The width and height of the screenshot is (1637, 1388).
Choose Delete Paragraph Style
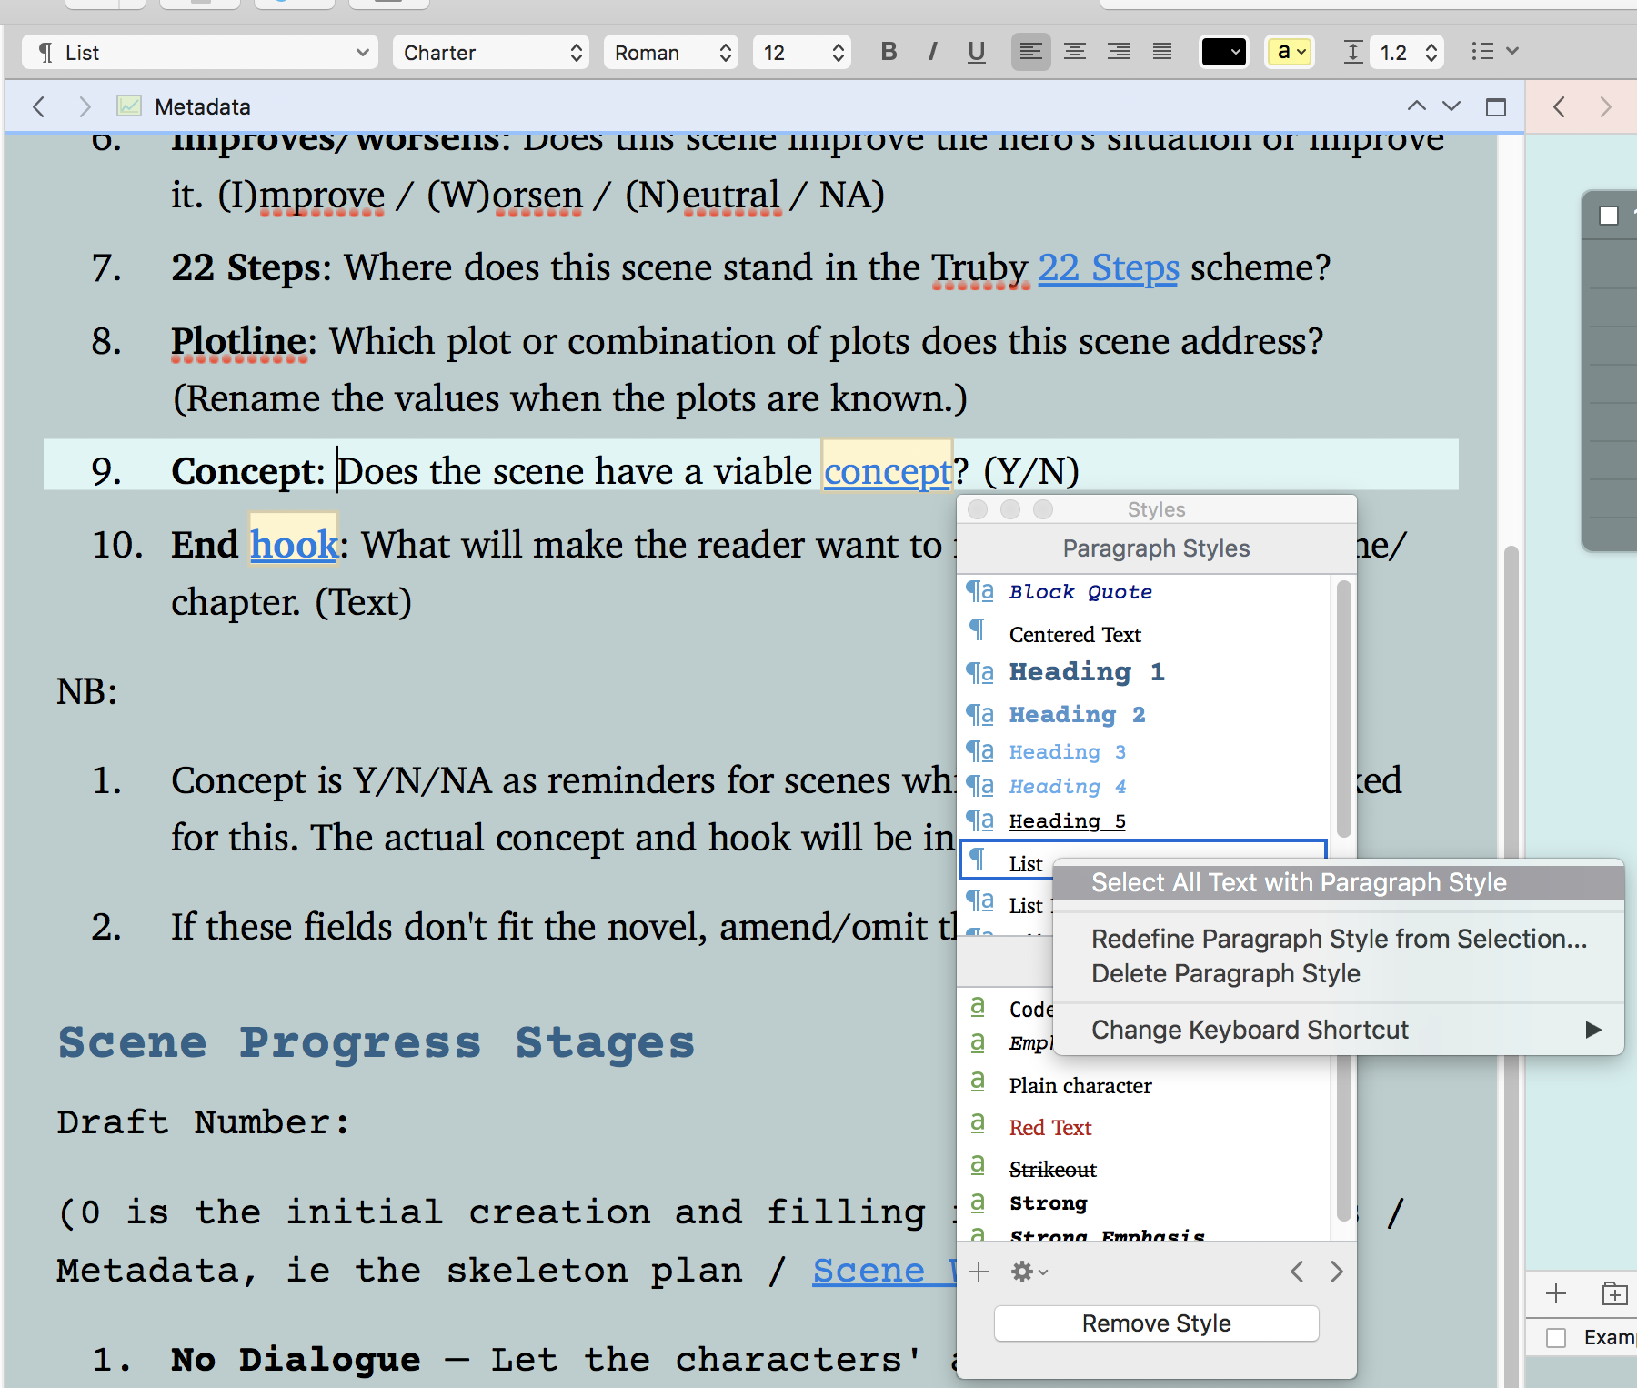coord(1339,973)
